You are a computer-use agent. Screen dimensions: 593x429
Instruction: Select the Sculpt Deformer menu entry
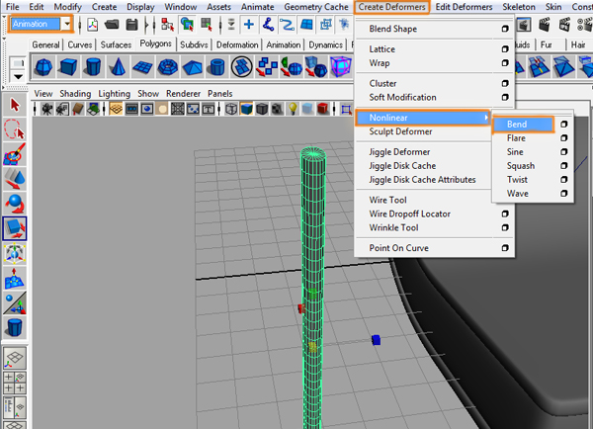(x=400, y=131)
